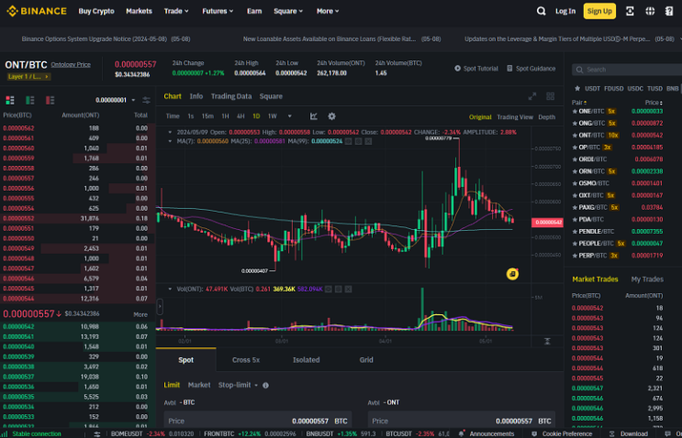Sort pairs list by Pair column
The image size is (682, 438).
click(579, 103)
